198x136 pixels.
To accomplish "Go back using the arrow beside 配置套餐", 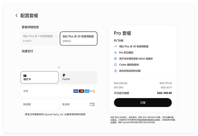I will (x=16, y=16).
